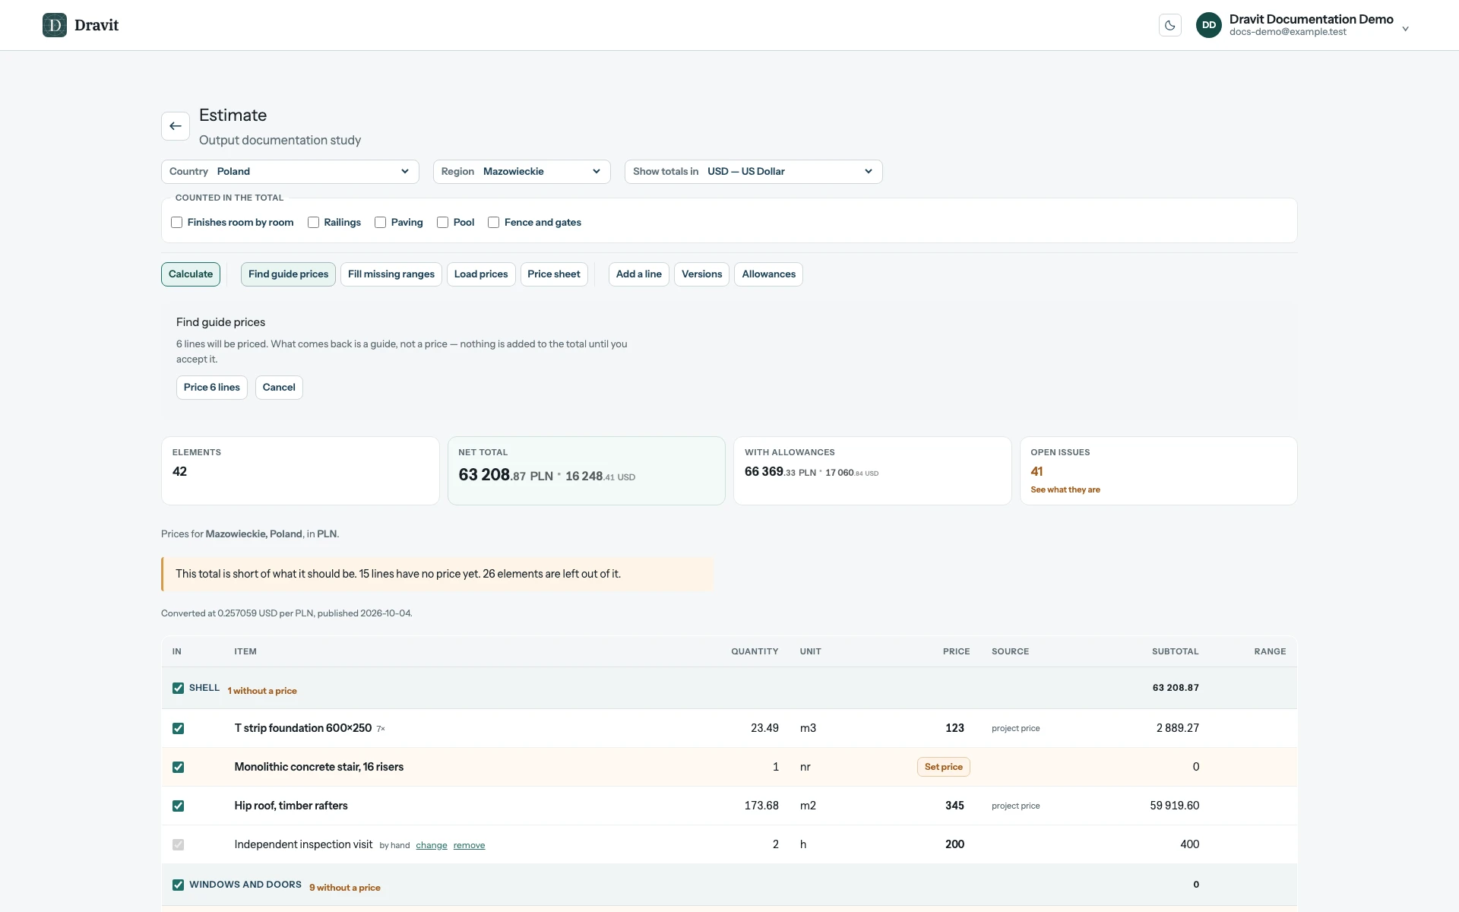Click remove link on inspection visit
Image resolution: width=1459 pixels, height=912 pixels.
[469, 846]
